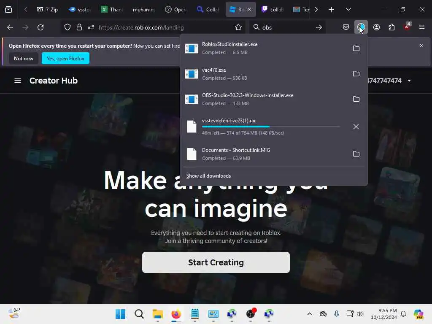Screen dimensions: 432x324
Task: Expand the account dropdown arrow
Action: pyautogui.click(x=409, y=81)
